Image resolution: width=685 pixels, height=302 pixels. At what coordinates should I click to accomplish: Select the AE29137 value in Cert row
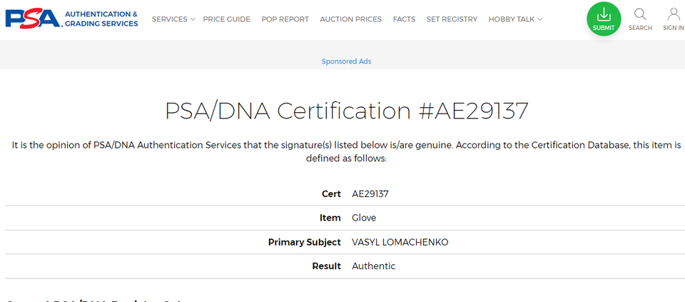point(370,193)
